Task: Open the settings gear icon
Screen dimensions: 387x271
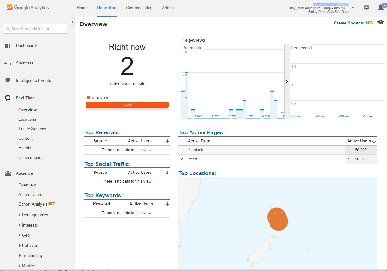Action: pos(366,7)
